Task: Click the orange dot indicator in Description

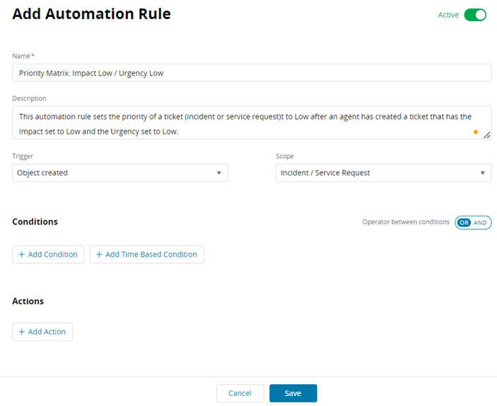Action: tap(475, 132)
